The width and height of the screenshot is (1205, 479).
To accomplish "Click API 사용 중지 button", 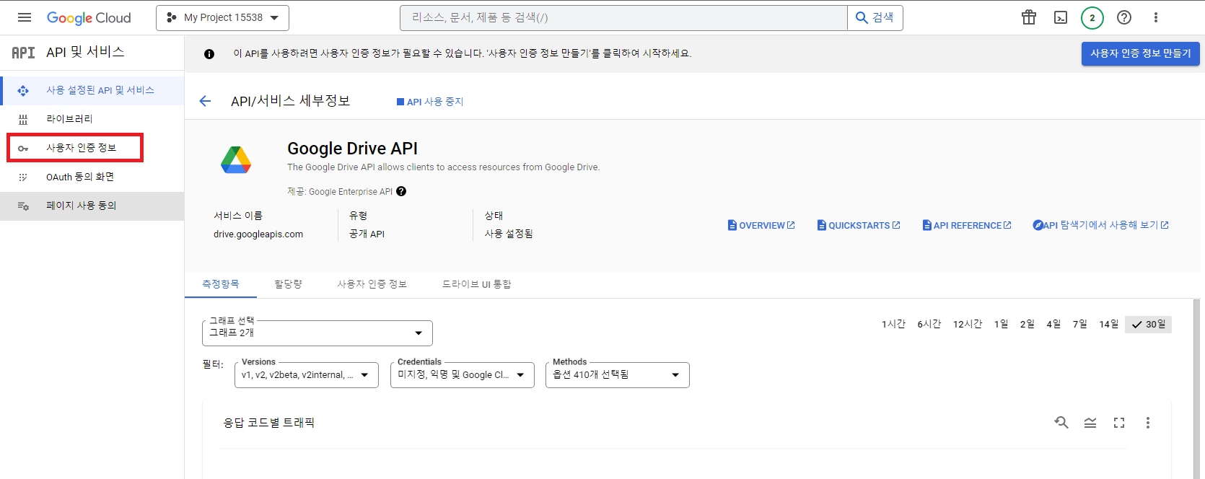I will (430, 102).
